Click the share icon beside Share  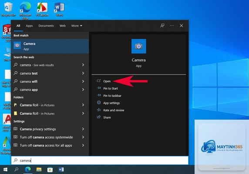(99, 117)
